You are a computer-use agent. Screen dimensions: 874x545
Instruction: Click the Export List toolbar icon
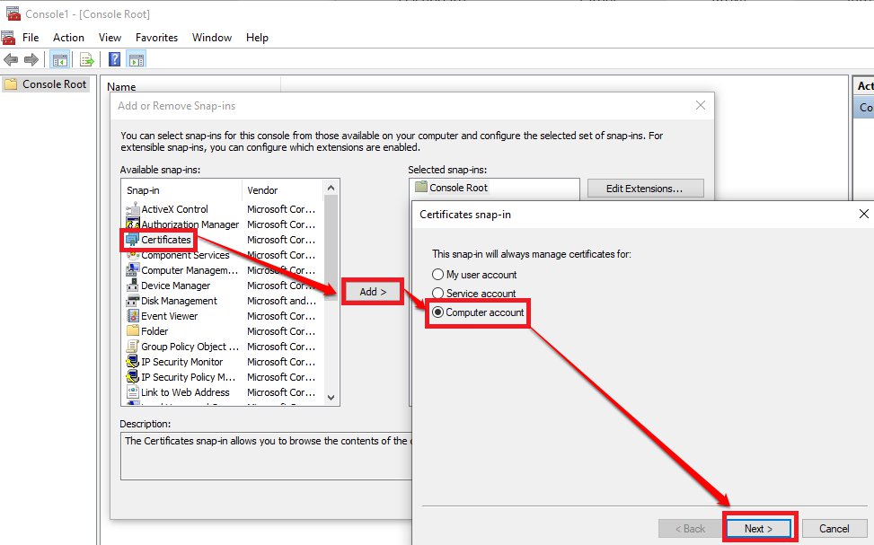87,60
